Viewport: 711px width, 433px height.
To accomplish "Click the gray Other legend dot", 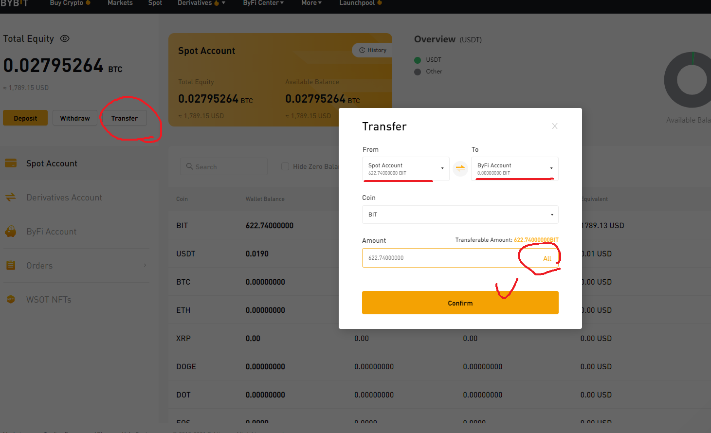I will [418, 72].
